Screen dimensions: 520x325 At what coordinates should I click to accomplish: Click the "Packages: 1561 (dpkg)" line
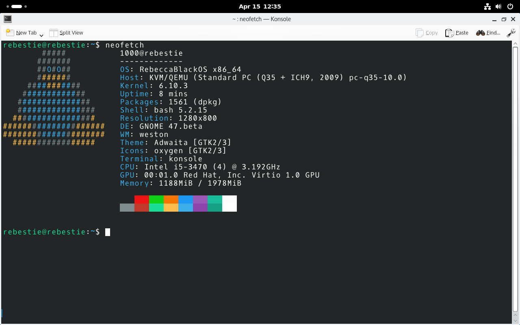coord(171,102)
